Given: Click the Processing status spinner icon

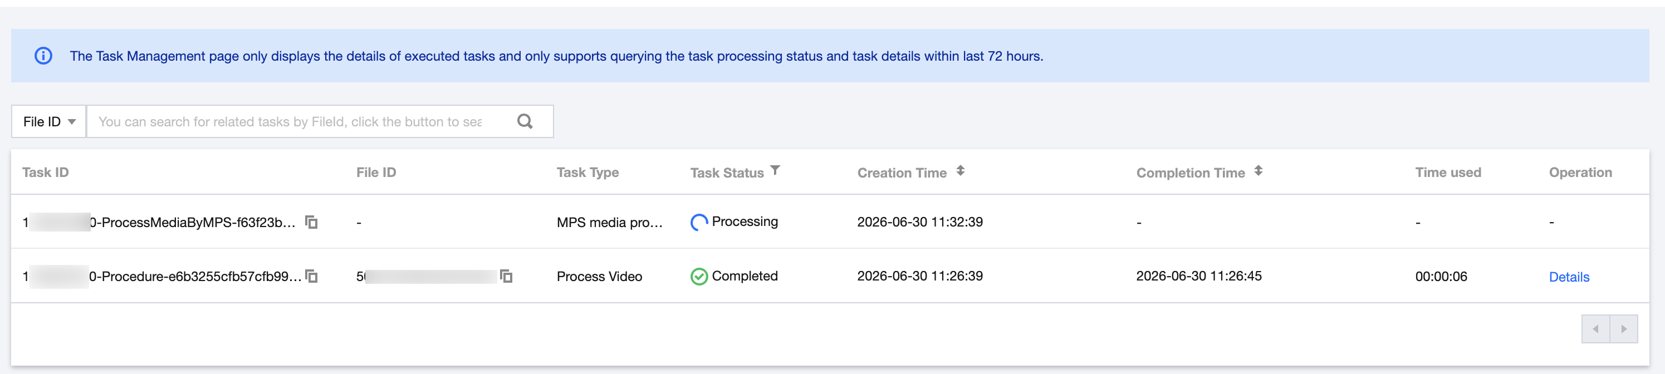Looking at the screenshot, I should pyautogui.click(x=699, y=222).
